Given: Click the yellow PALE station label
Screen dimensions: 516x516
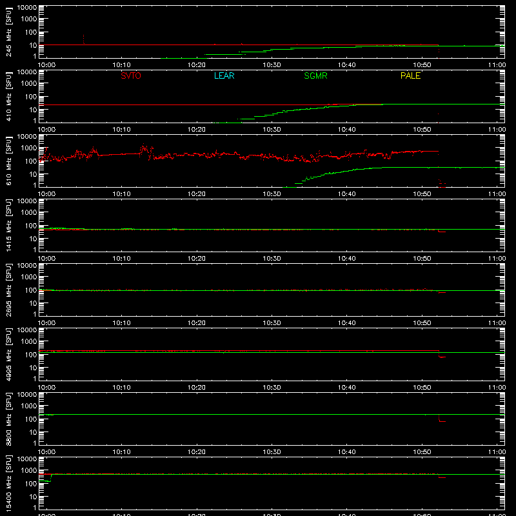Looking at the screenshot, I should [x=410, y=75].
